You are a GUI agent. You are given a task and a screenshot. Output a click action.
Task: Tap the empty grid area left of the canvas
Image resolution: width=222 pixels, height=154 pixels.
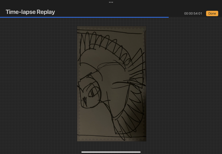click(x=39, y=83)
